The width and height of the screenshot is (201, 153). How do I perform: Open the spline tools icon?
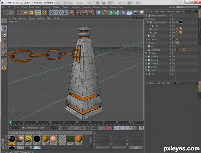(105, 12)
